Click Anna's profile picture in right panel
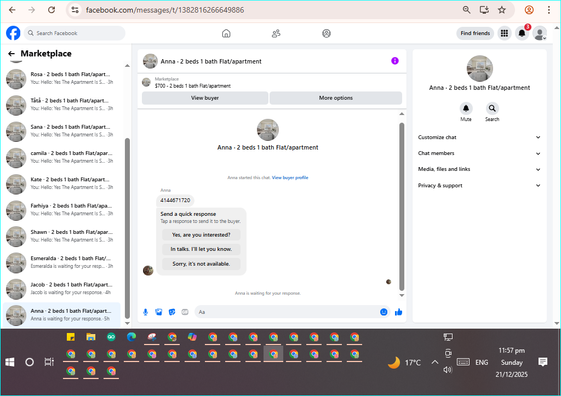This screenshot has width=561, height=396. [x=480, y=68]
